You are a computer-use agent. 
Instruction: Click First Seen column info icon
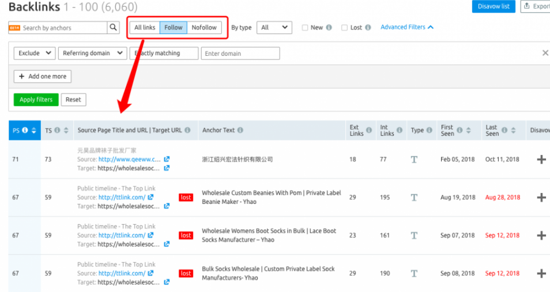459,130
